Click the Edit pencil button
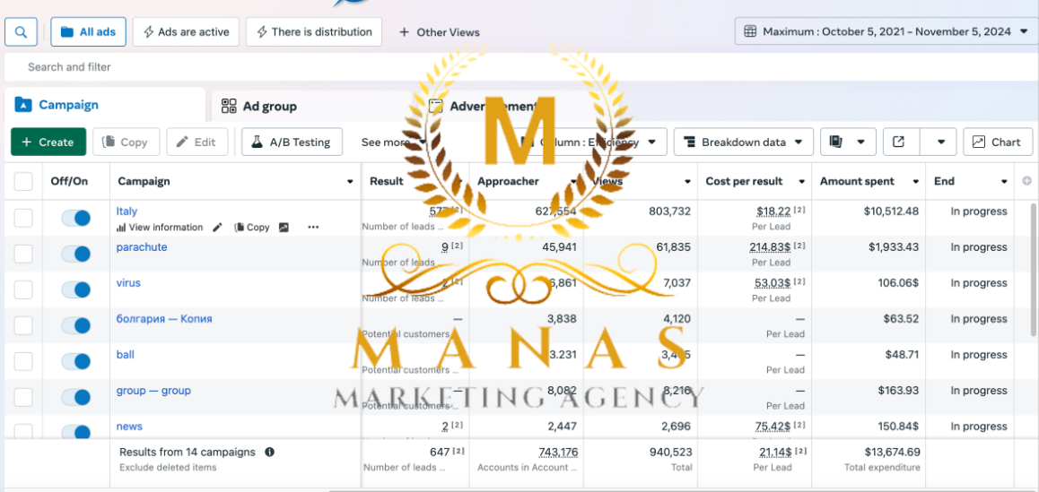This screenshot has height=492, width=1039. [196, 142]
